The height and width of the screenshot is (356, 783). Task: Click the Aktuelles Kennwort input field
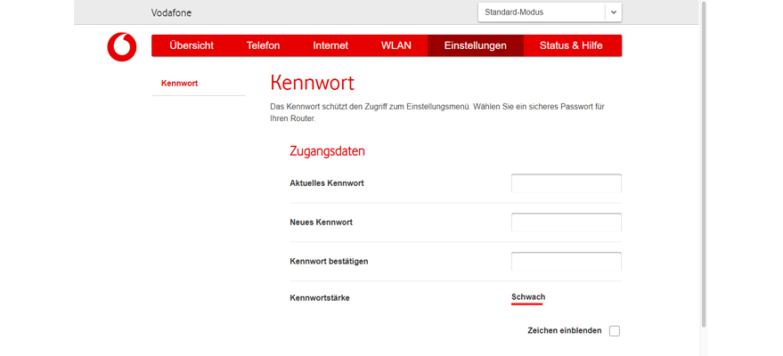coord(566,183)
